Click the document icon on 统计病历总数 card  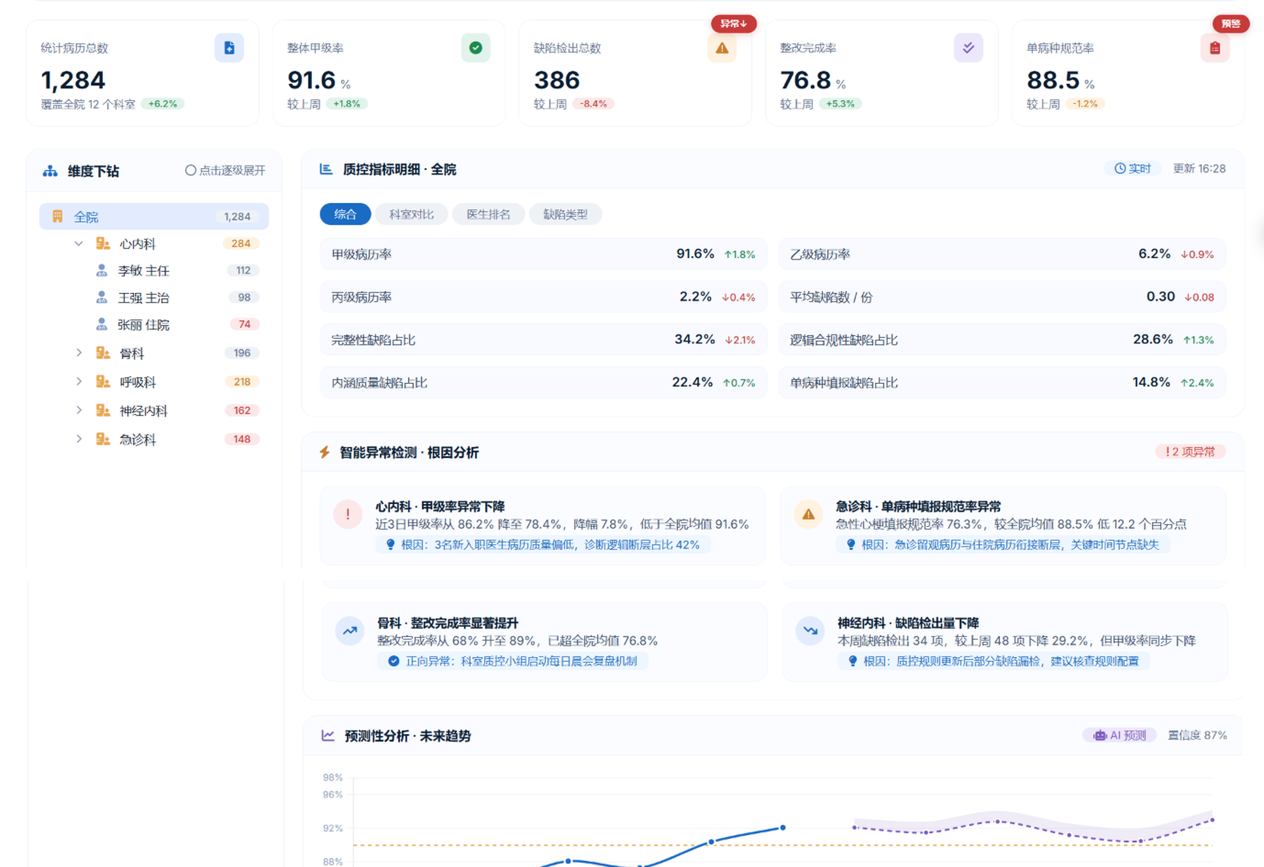click(x=229, y=48)
